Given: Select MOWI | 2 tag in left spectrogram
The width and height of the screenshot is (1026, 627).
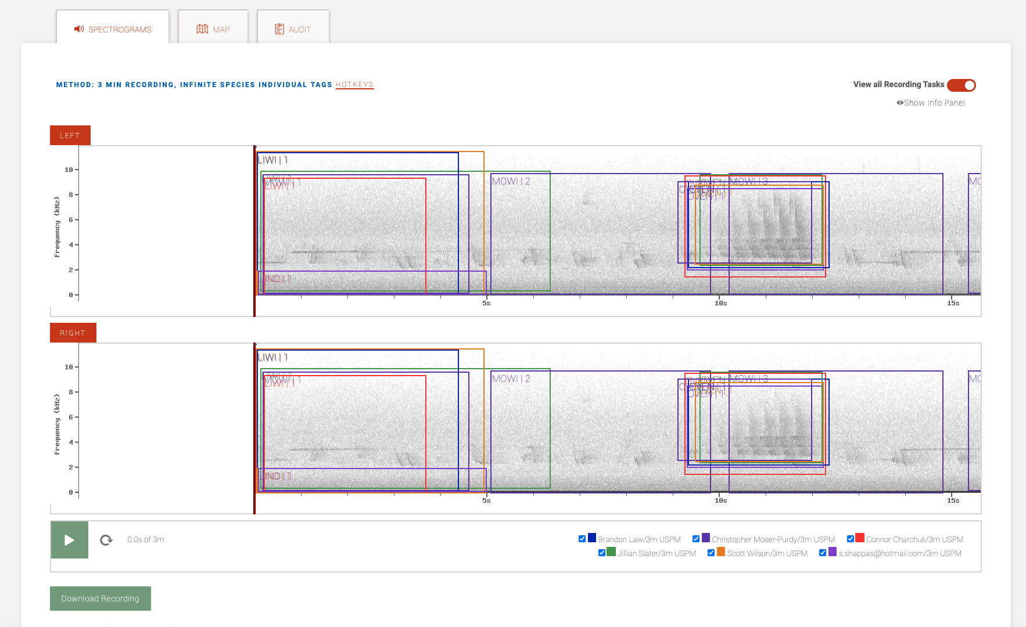Looking at the screenshot, I should coord(511,181).
